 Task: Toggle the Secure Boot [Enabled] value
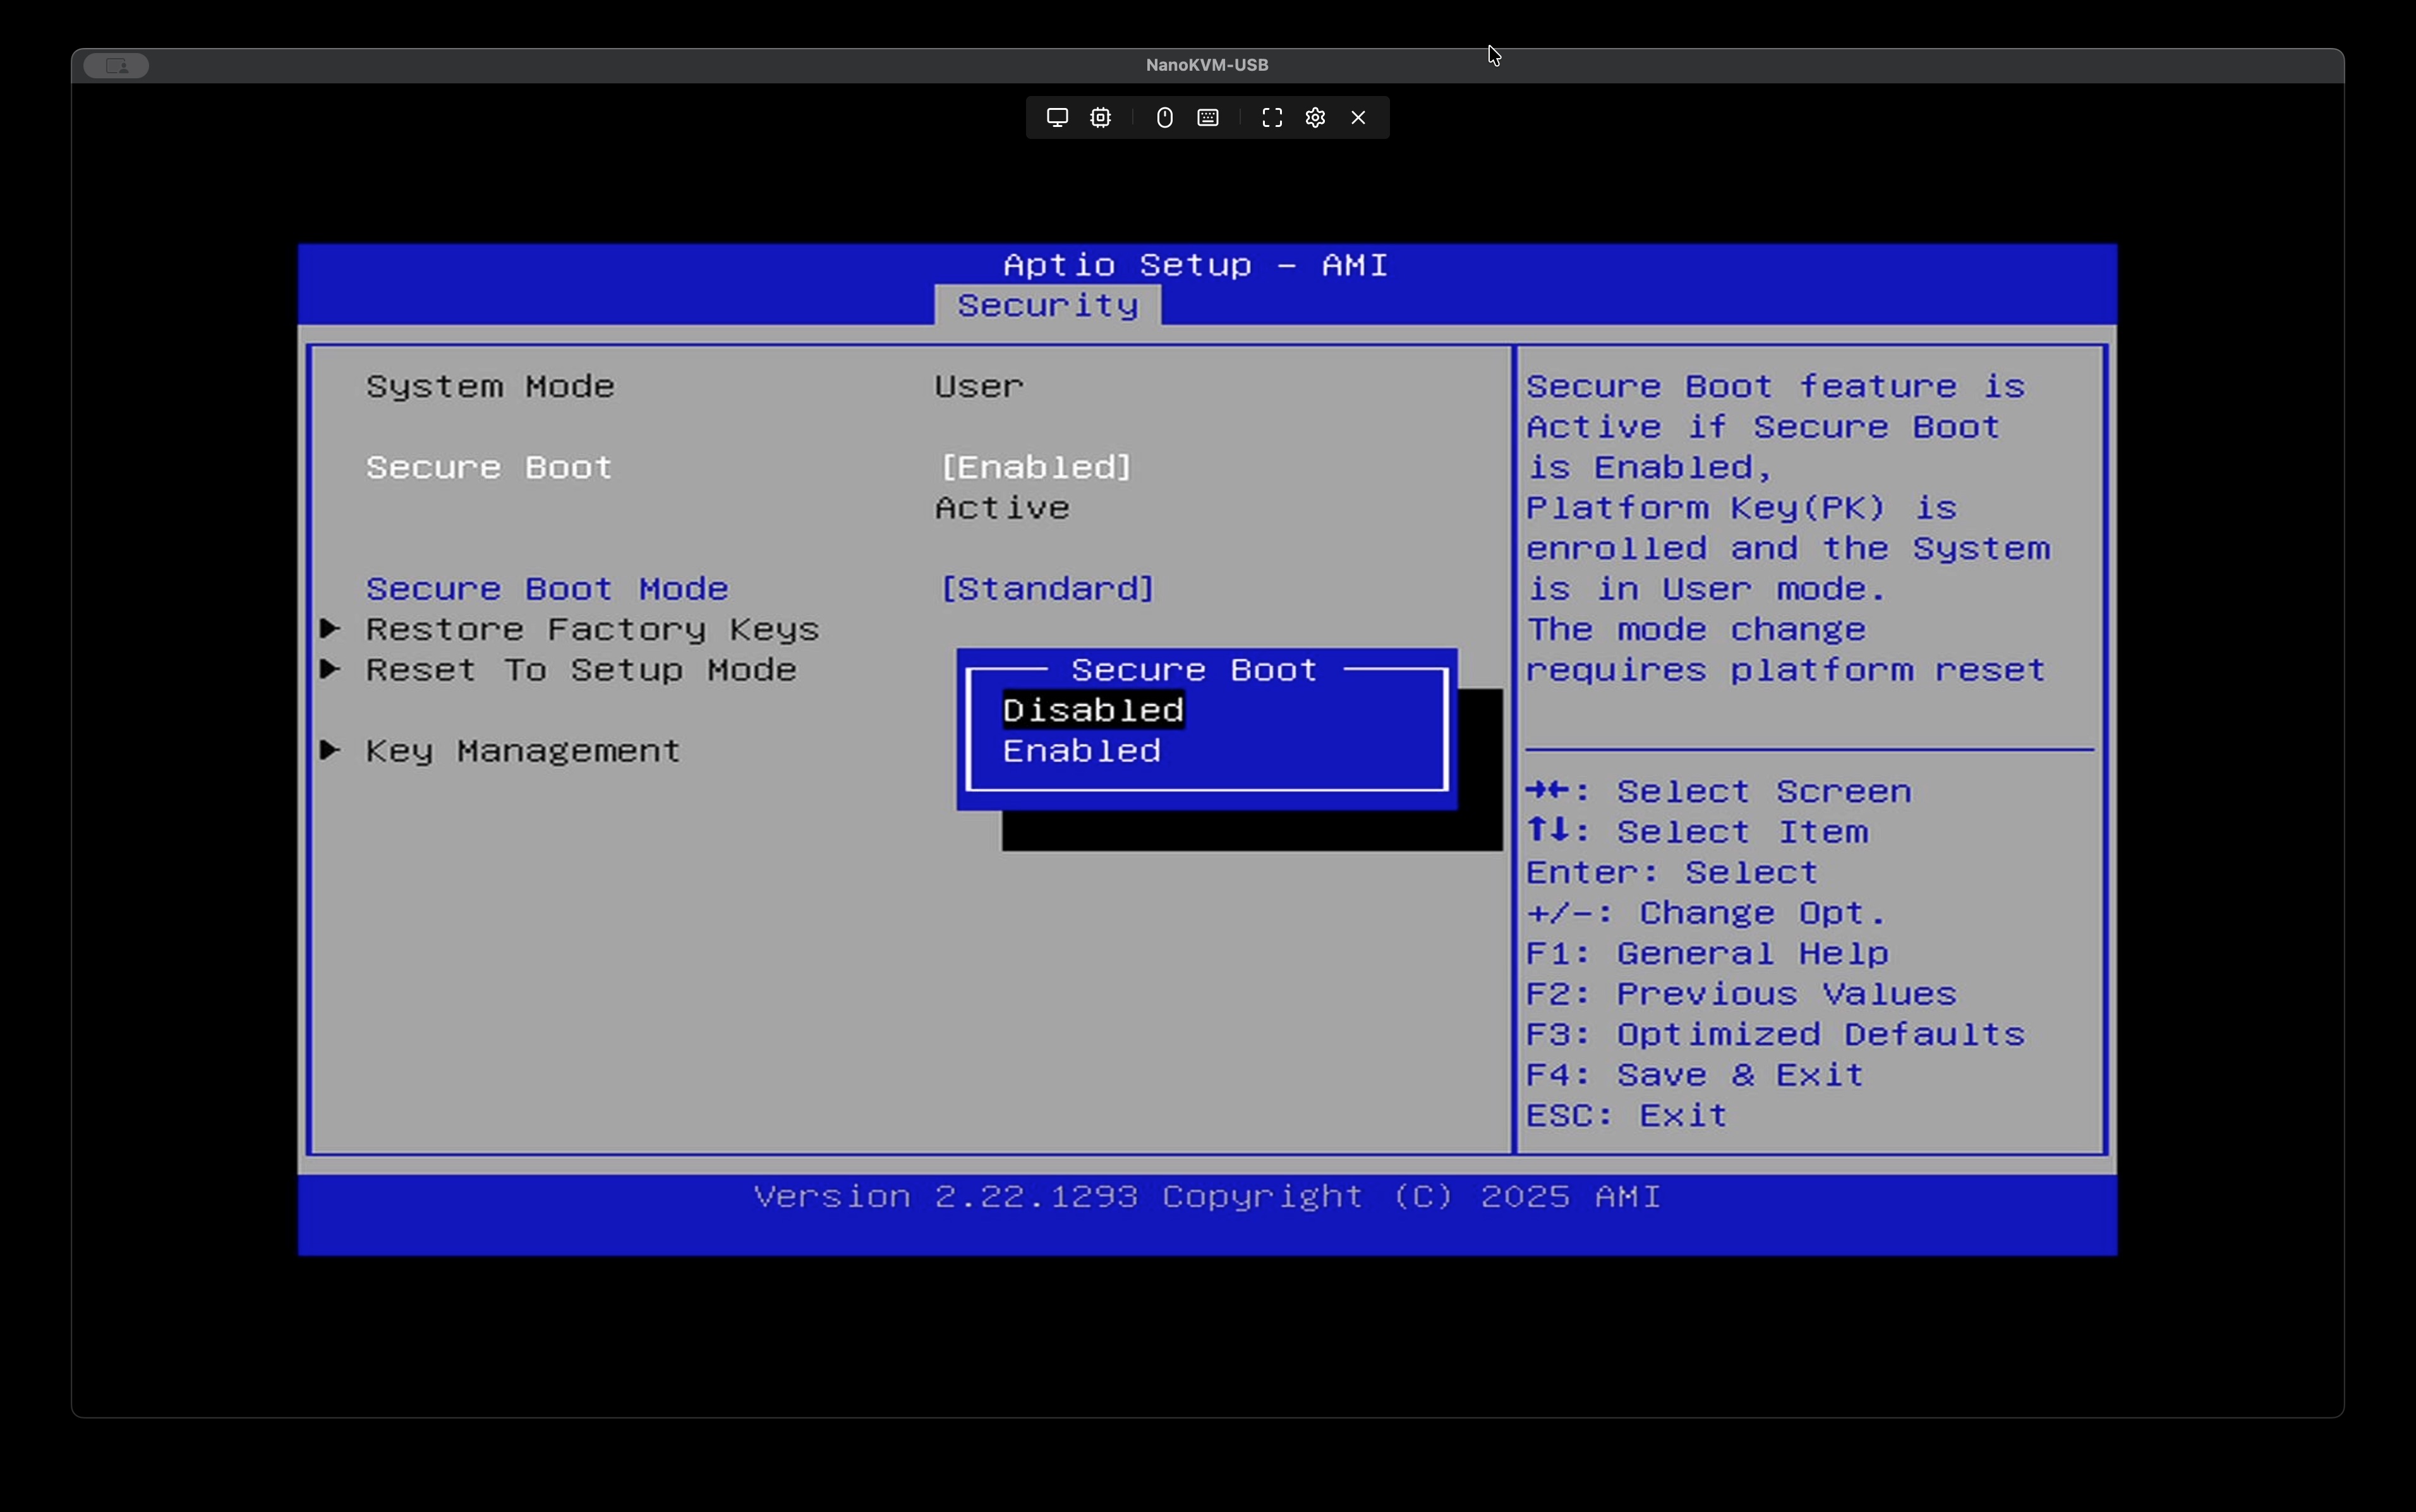coord(1036,467)
